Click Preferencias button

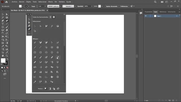pyautogui.click(x=124, y=6)
